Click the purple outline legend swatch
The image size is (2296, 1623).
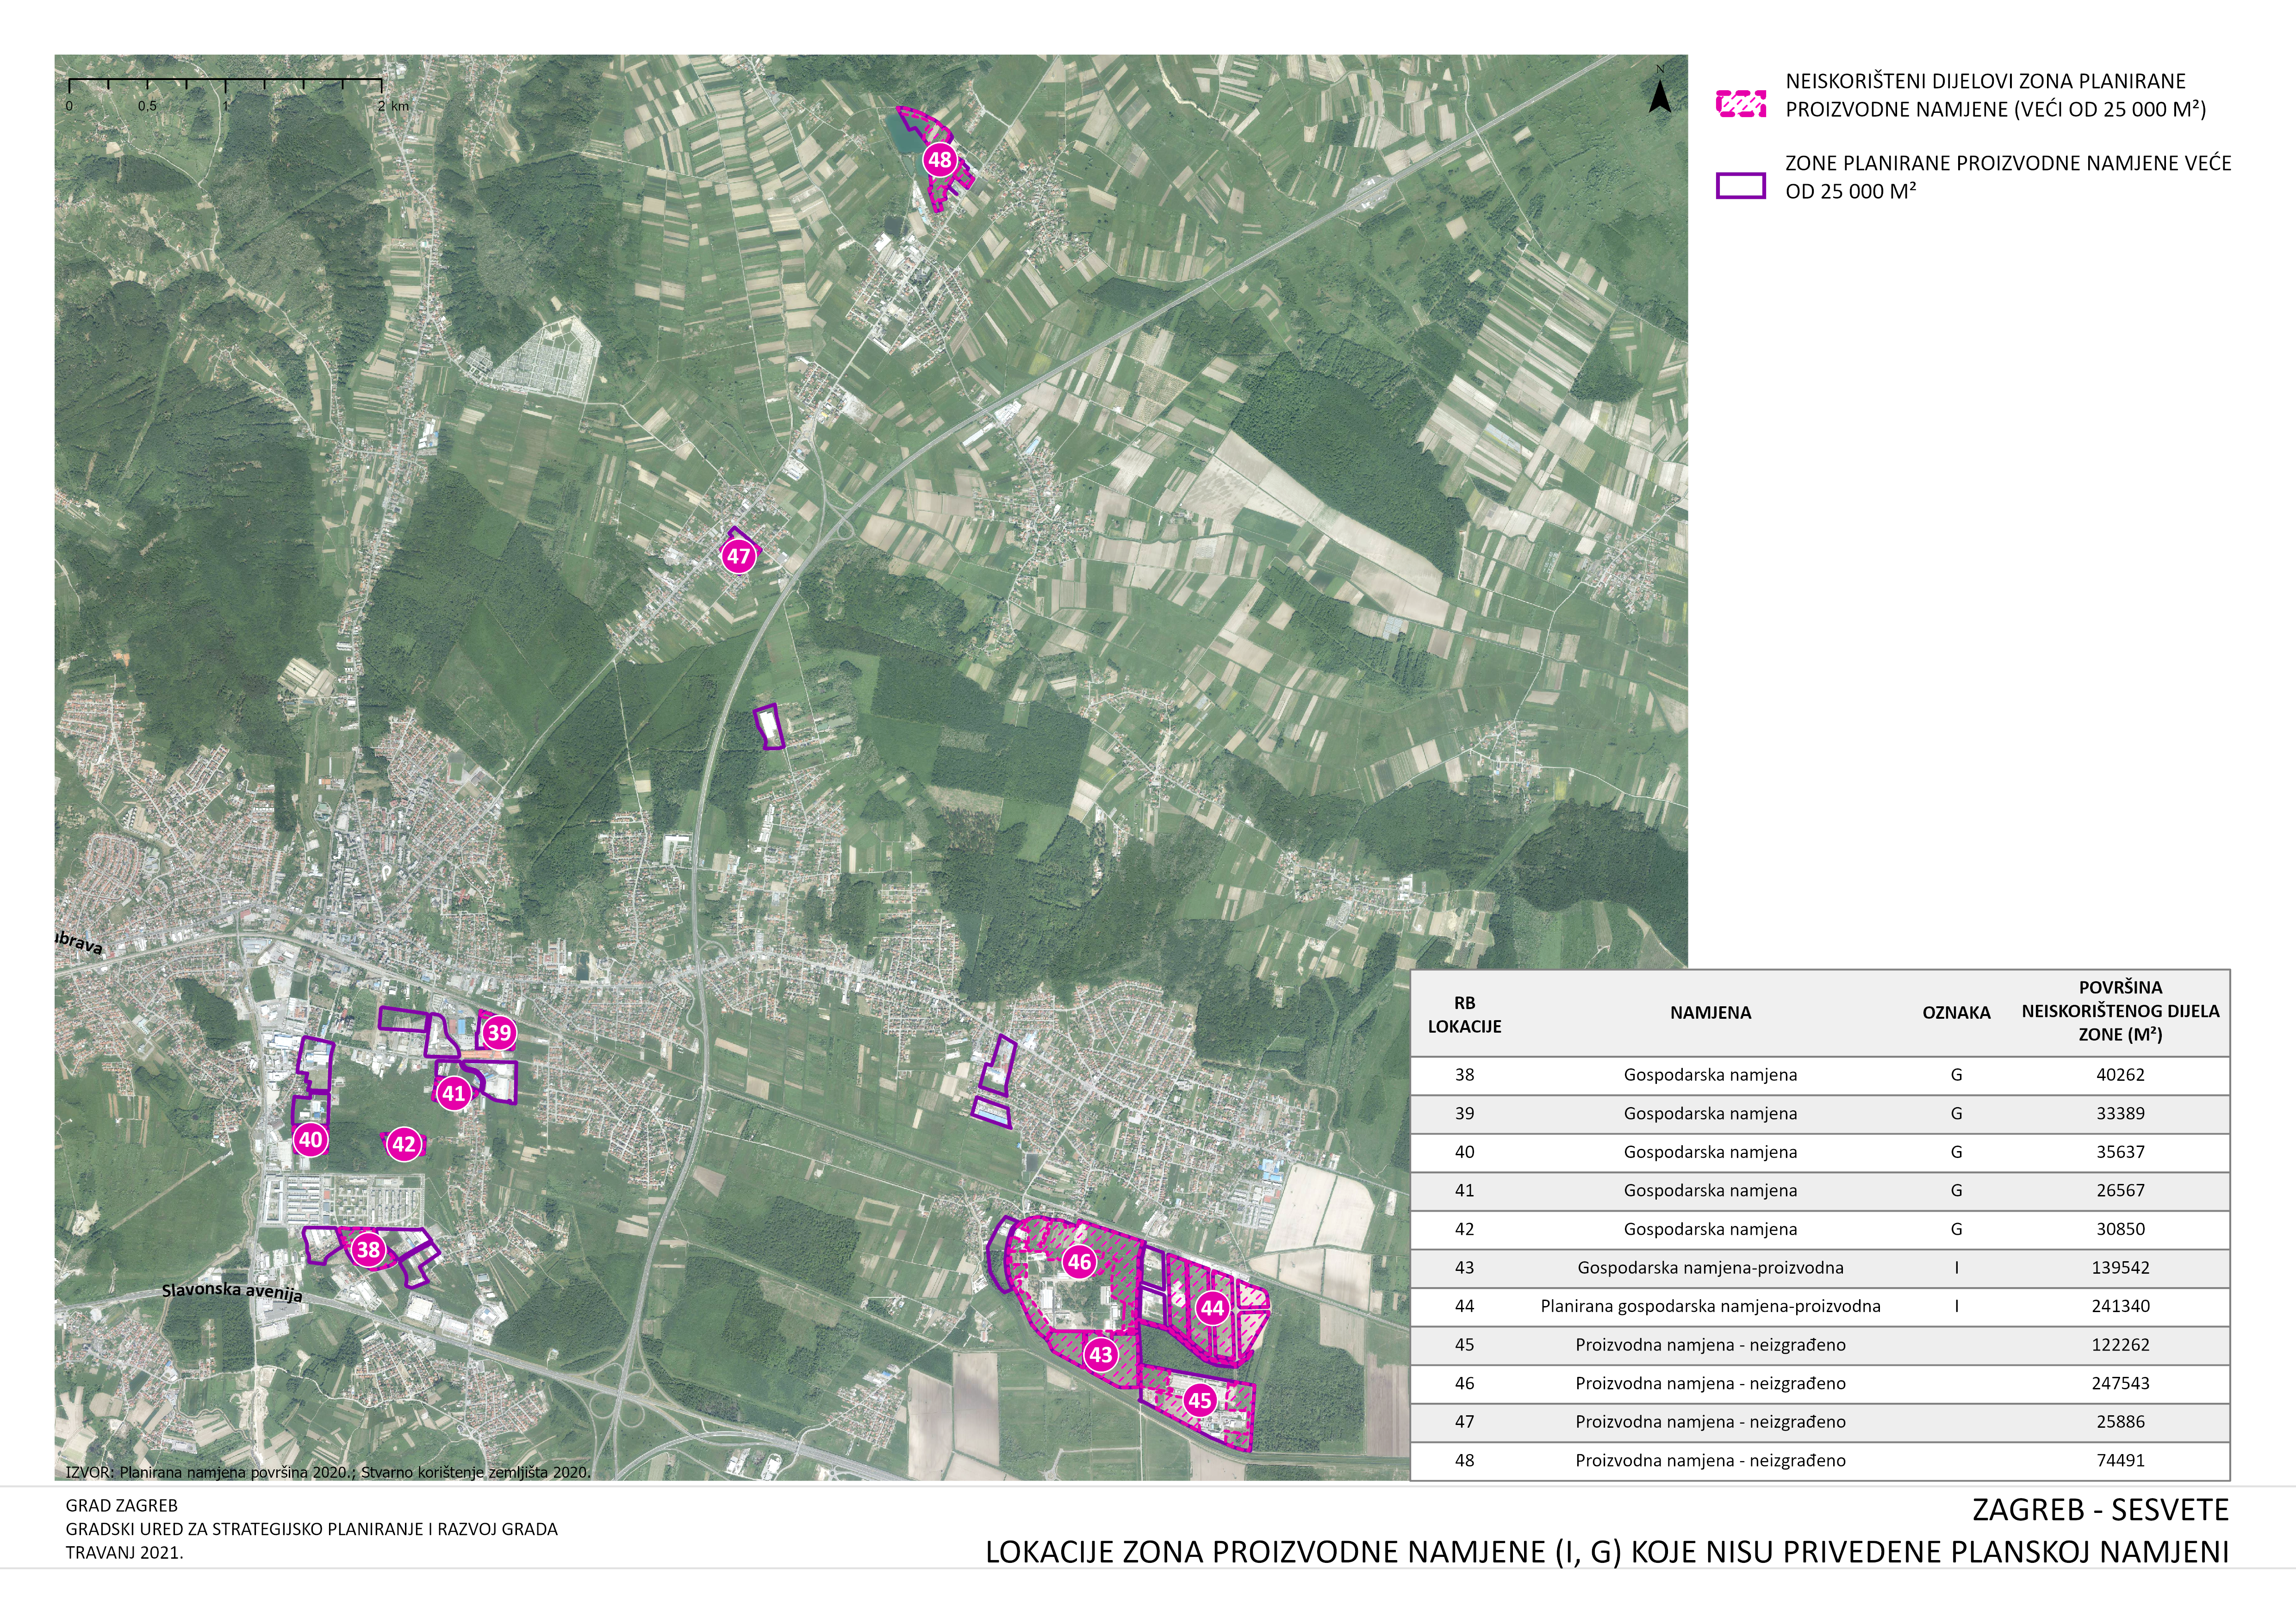point(1740,185)
